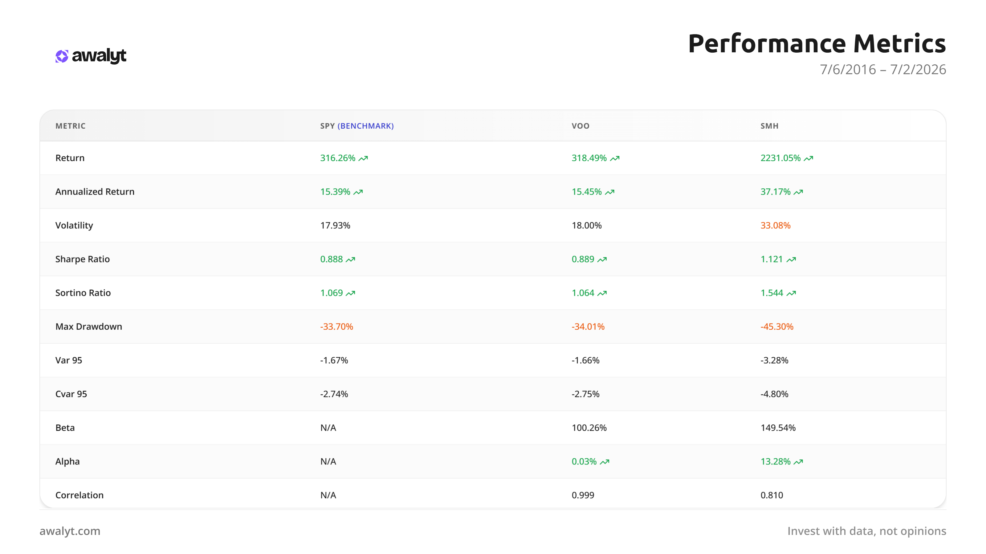
Task: Click the date range 7/6/2016 – 7/2/2026
Action: pyautogui.click(x=883, y=70)
